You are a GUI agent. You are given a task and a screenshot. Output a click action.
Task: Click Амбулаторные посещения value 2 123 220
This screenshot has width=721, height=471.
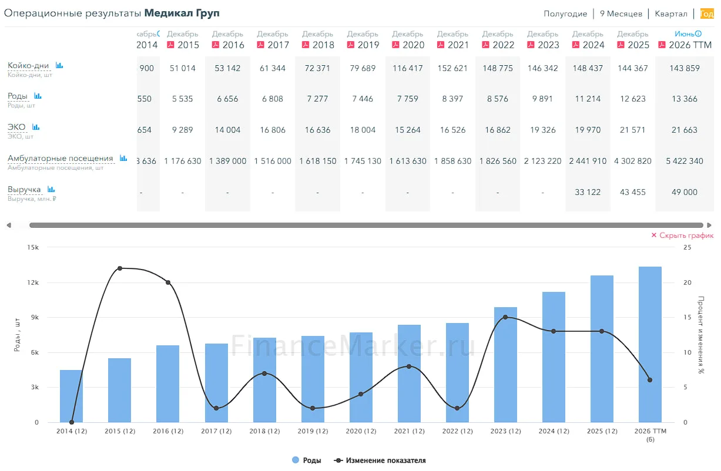pos(543,161)
